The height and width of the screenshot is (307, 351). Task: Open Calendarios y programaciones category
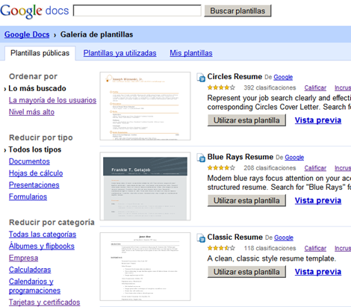point(34,286)
